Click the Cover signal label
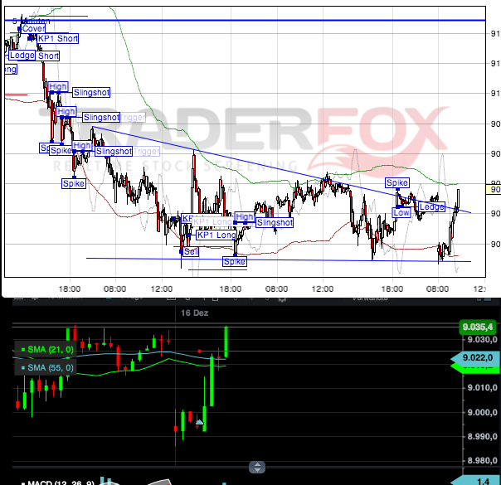The width and height of the screenshot is (501, 485). click(x=34, y=28)
